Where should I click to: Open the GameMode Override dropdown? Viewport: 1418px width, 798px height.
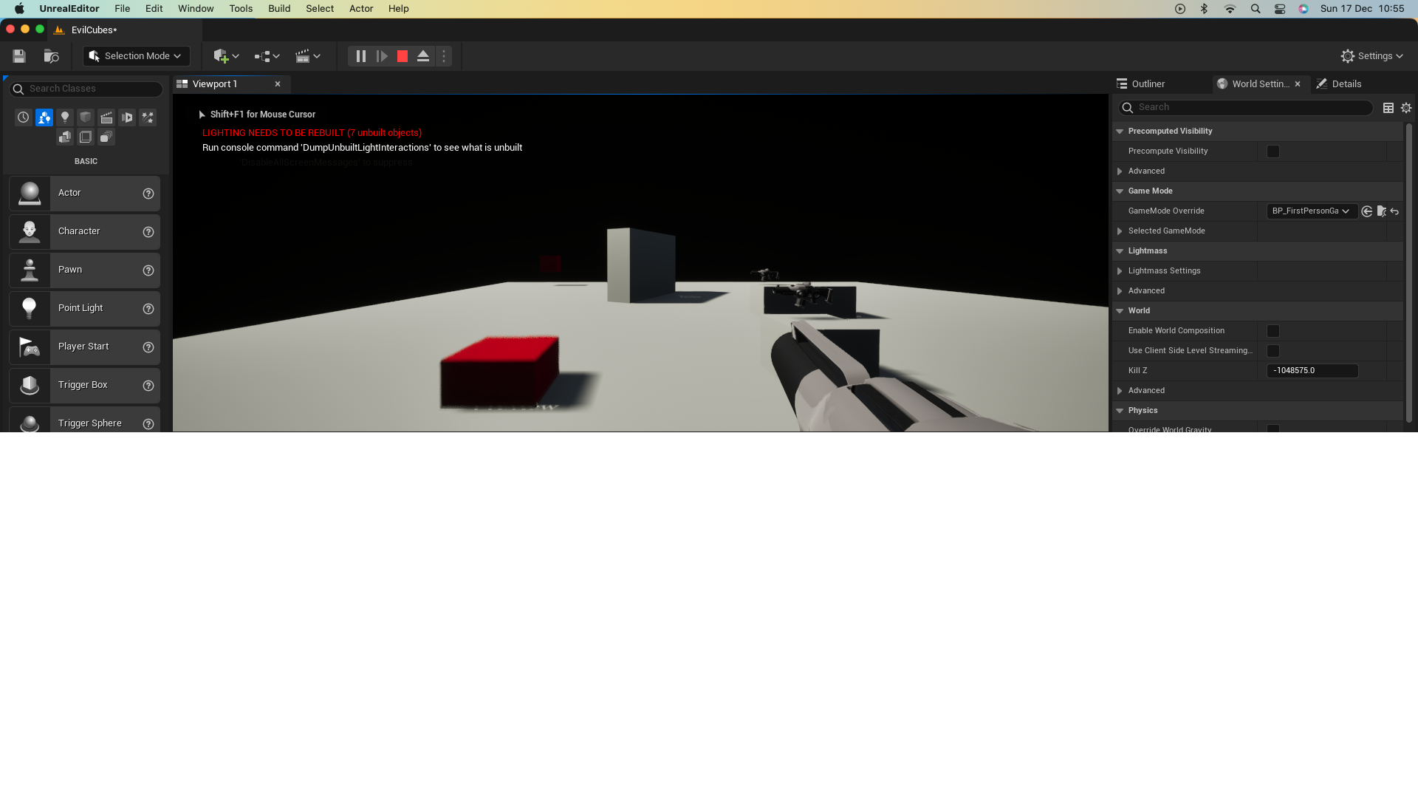coord(1311,211)
